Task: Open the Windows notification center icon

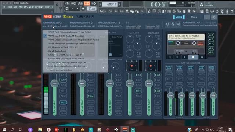Action: 230,129
